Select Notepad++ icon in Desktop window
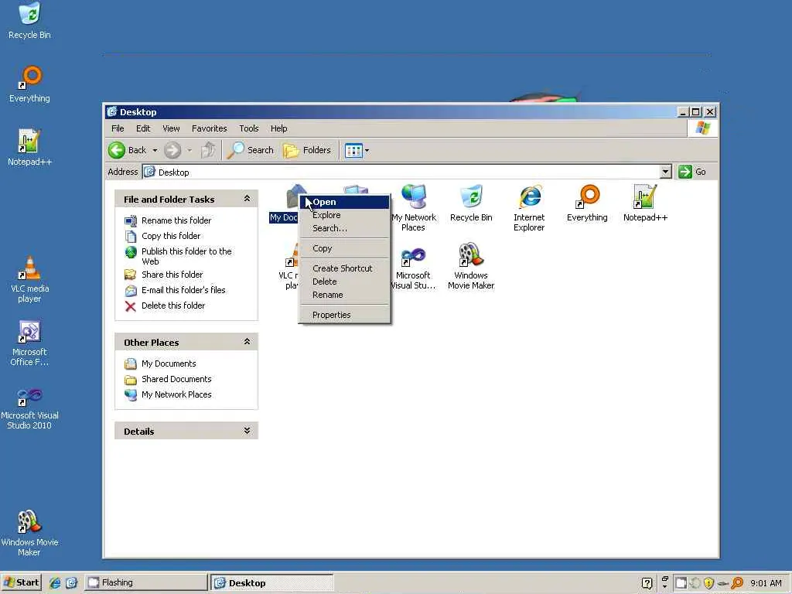Image resolution: width=792 pixels, height=594 pixels. point(645,203)
